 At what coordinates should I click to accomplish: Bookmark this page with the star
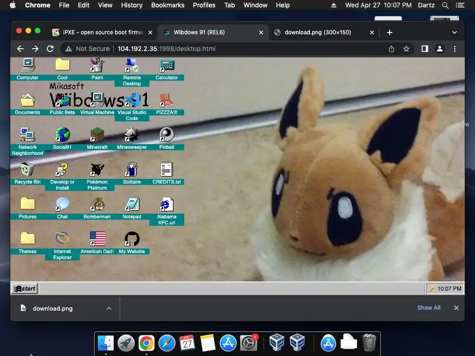click(406, 49)
